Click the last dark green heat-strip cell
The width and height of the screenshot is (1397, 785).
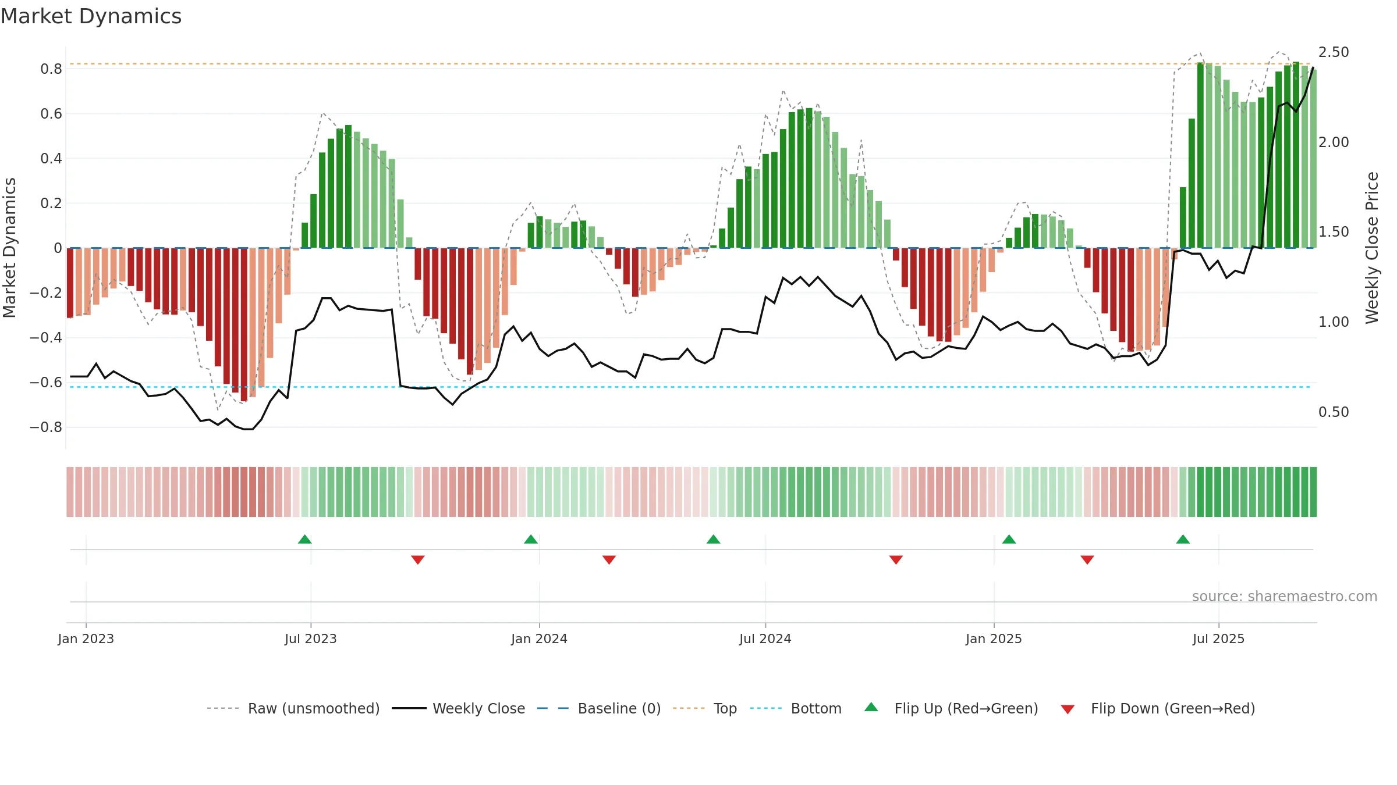pos(1313,492)
